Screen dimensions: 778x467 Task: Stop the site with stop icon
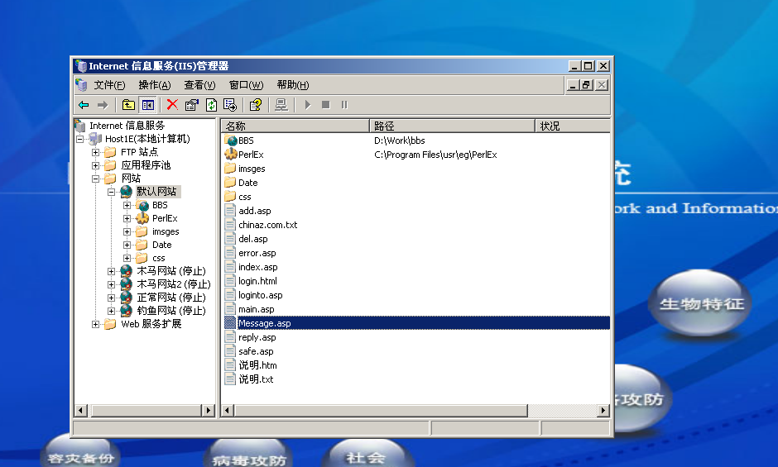pyautogui.click(x=325, y=105)
